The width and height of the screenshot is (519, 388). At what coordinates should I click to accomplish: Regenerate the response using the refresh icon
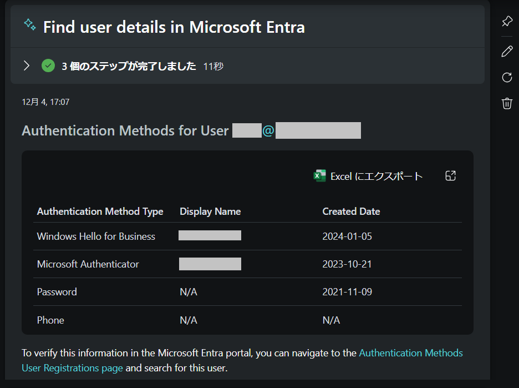(x=506, y=77)
